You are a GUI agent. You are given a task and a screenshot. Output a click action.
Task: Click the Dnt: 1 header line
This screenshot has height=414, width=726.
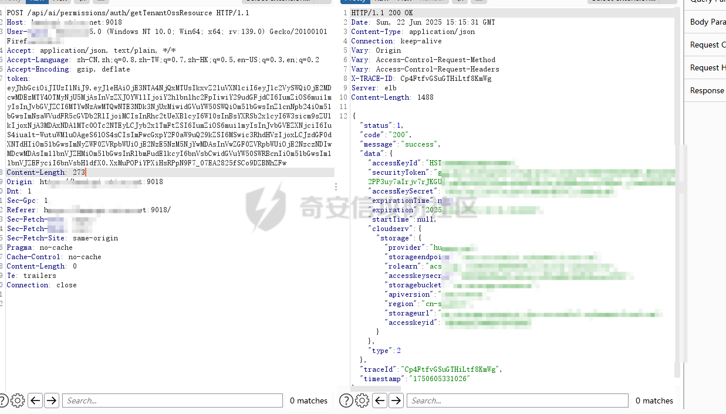pyautogui.click(x=19, y=191)
